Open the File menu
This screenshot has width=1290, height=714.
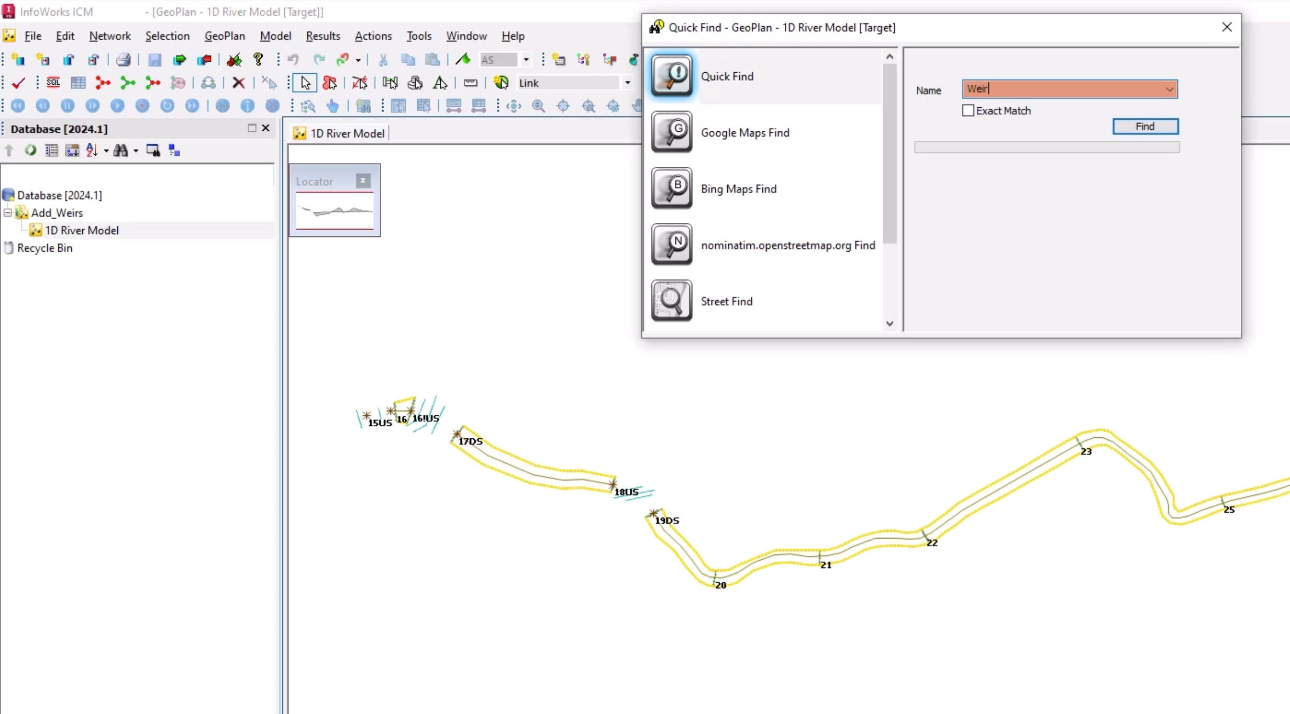click(x=33, y=36)
